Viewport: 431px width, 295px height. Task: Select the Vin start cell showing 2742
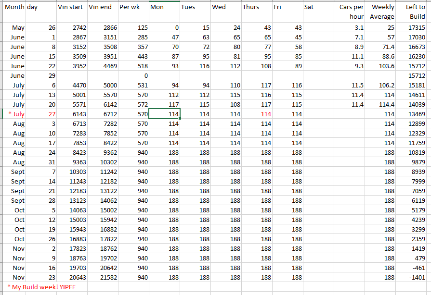point(71,28)
